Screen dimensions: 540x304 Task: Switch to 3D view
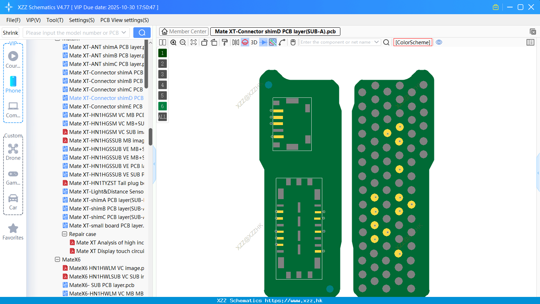click(254, 42)
